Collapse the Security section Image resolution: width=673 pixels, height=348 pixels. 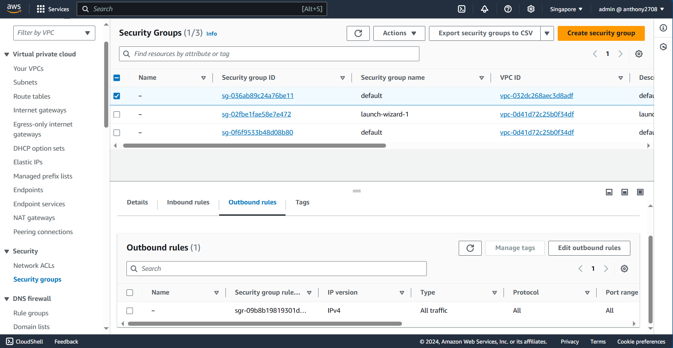tap(7, 252)
